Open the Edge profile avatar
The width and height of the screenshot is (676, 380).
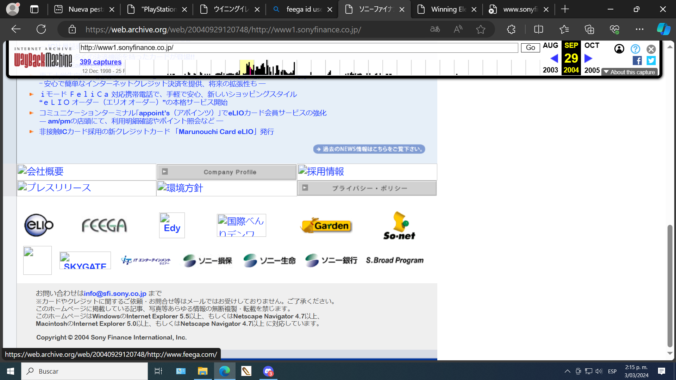coord(13,9)
